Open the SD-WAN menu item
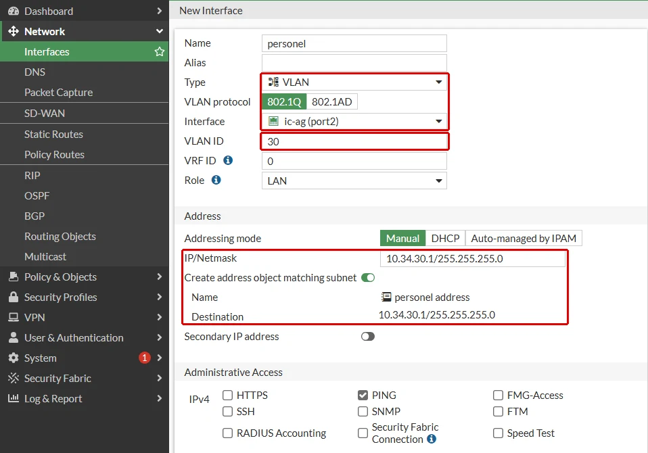This screenshot has height=453, width=648. [x=85, y=113]
